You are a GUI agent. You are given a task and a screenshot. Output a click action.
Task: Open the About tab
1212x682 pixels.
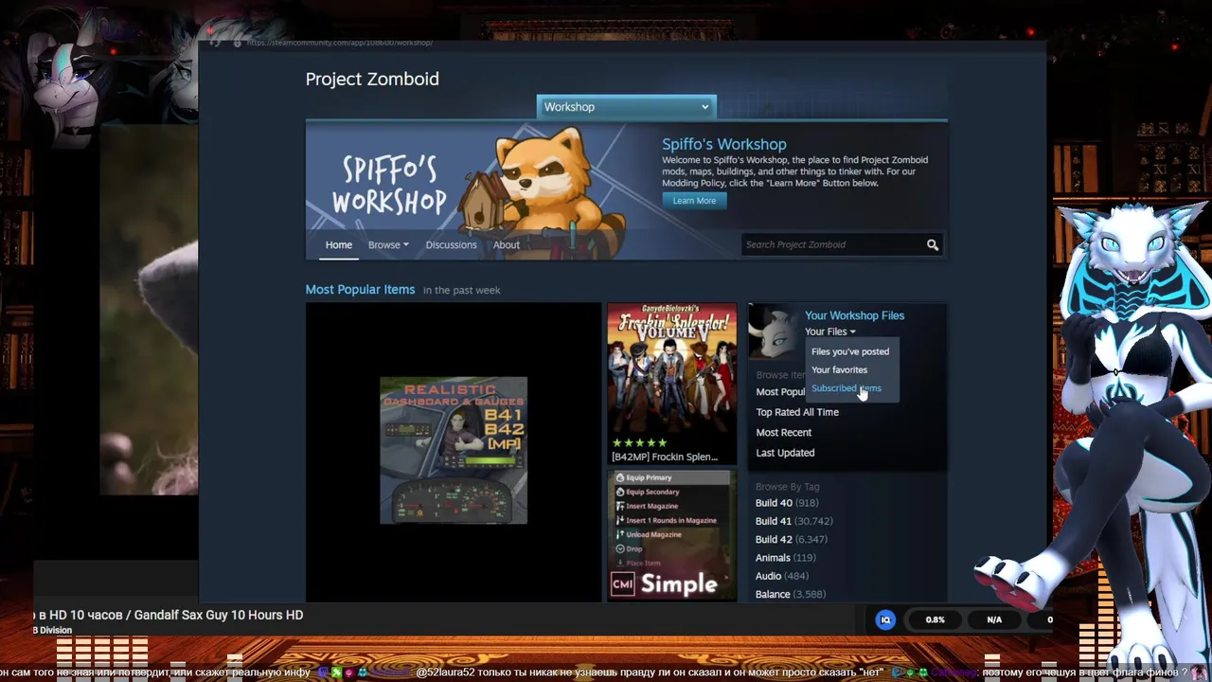[506, 244]
